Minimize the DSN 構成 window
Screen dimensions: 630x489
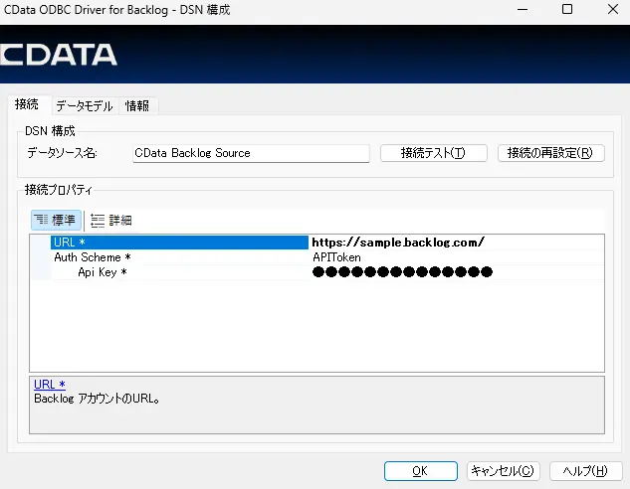click(x=523, y=10)
